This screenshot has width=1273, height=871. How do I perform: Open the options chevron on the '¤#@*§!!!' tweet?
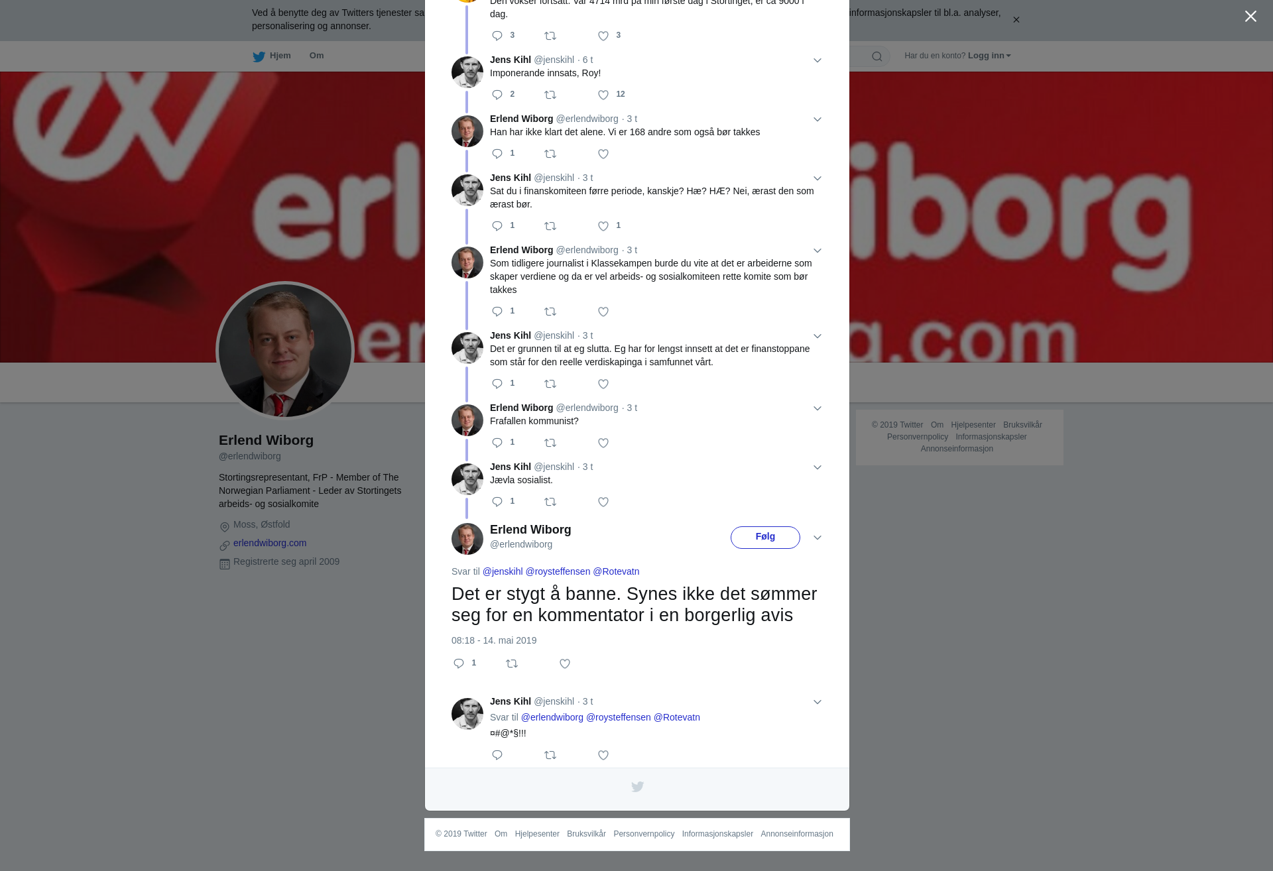[818, 703]
